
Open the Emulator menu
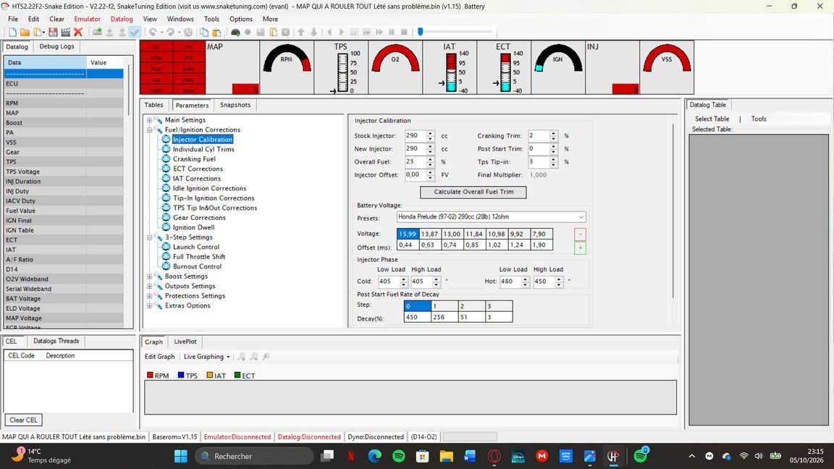87,19
